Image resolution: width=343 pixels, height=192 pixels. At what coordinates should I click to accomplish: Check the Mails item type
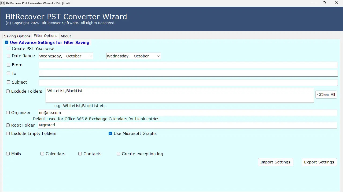click(8, 154)
